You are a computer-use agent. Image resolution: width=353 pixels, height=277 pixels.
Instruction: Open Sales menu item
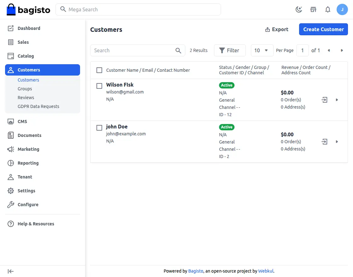(x=23, y=42)
